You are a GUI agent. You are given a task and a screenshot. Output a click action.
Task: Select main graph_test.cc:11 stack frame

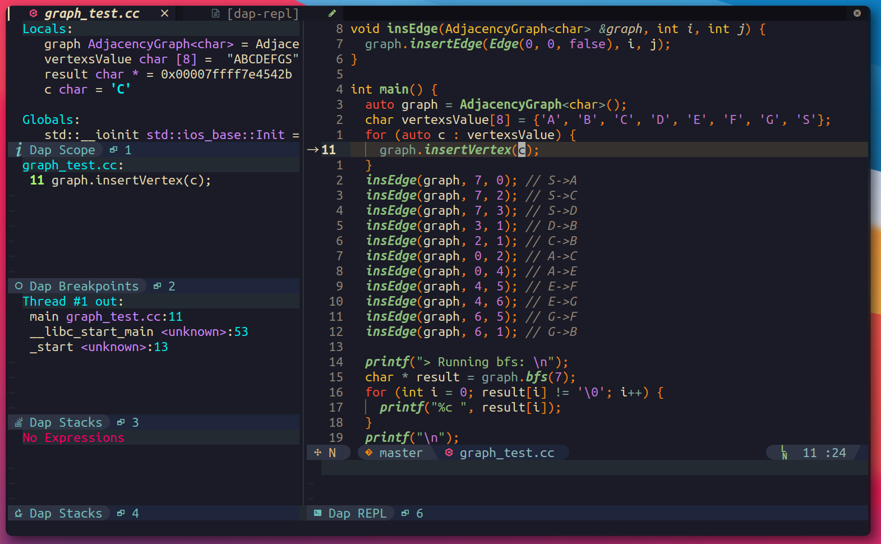(106, 316)
